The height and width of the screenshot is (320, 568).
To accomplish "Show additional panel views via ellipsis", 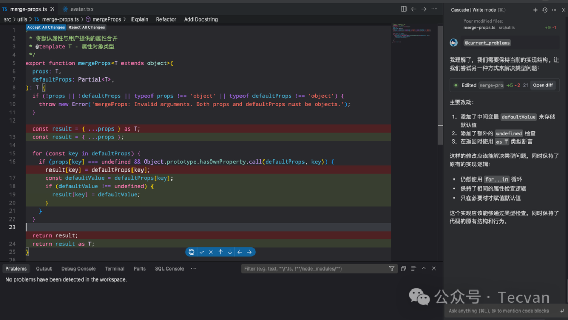I will [x=194, y=268].
